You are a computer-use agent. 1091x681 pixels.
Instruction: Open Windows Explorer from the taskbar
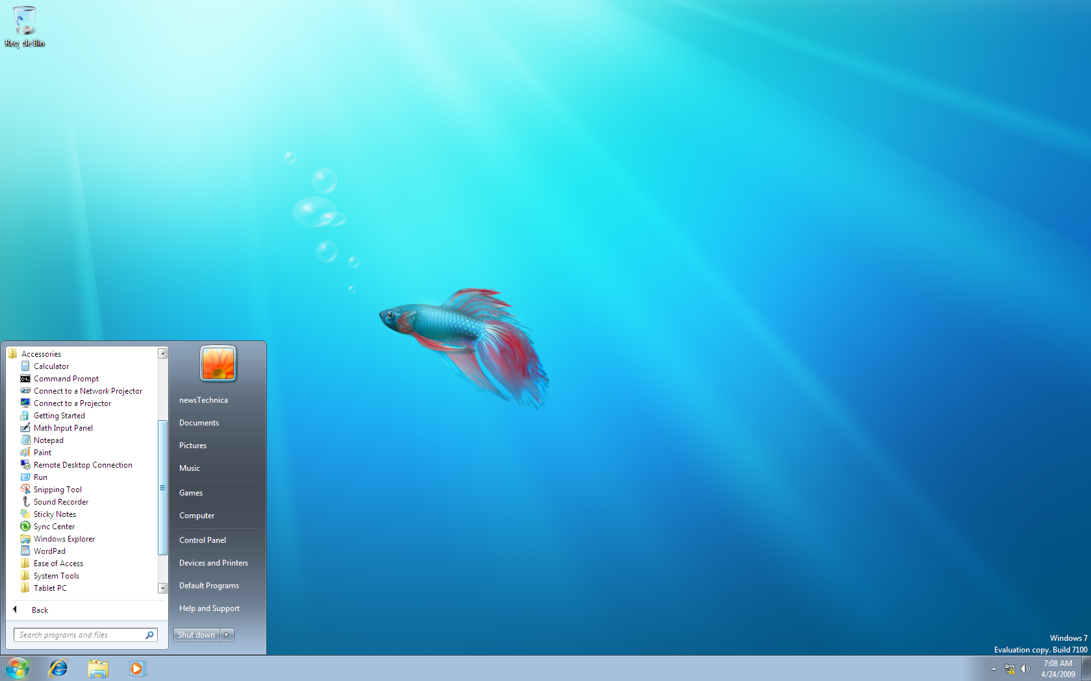[x=98, y=669]
